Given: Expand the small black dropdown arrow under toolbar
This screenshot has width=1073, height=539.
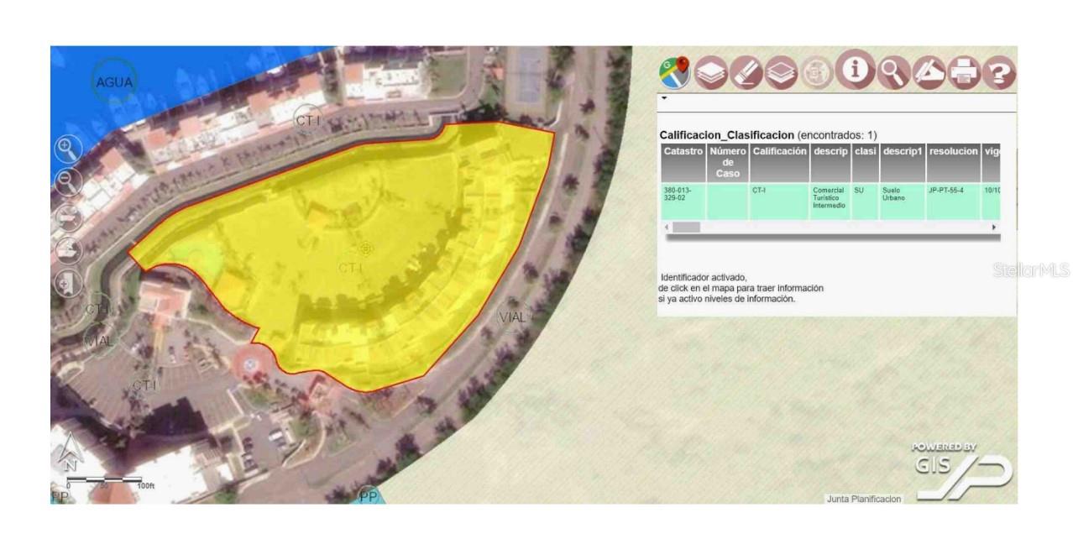Looking at the screenshot, I should click(665, 97).
